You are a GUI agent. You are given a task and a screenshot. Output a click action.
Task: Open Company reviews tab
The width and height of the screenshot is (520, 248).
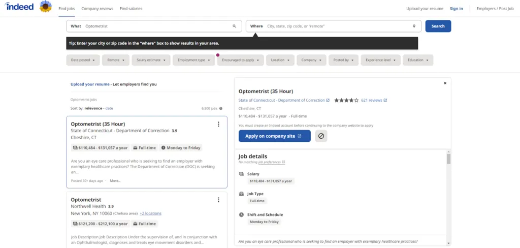pyautogui.click(x=97, y=9)
